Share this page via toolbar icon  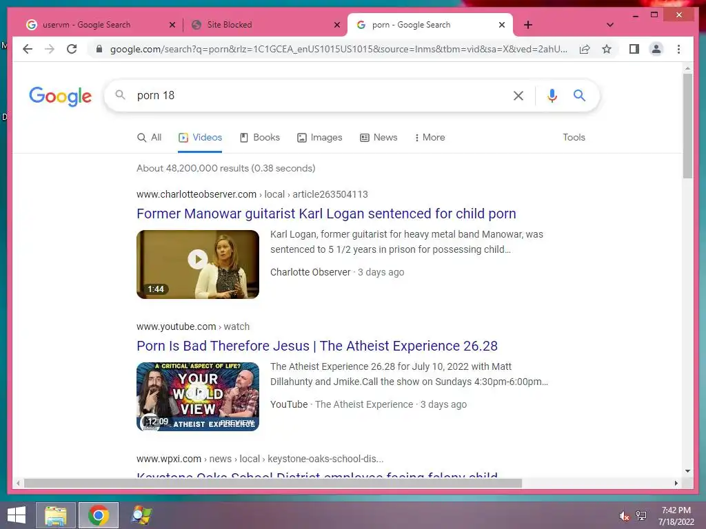585,49
